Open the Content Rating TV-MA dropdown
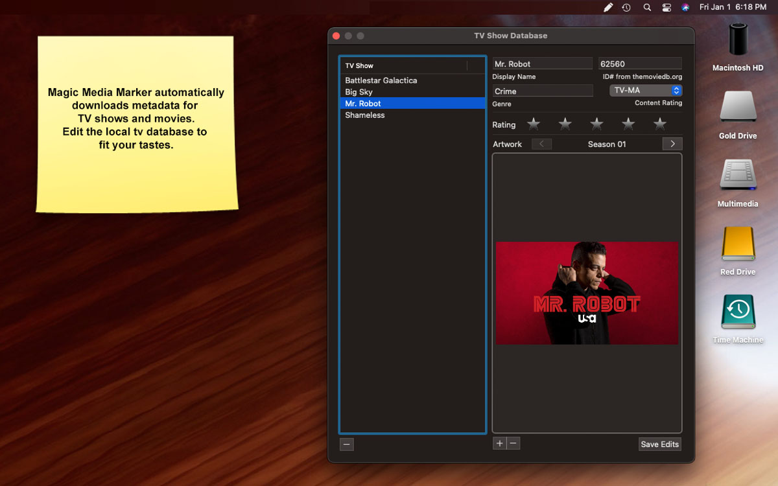This screenshot has height=486, width=778. point(646,91)
